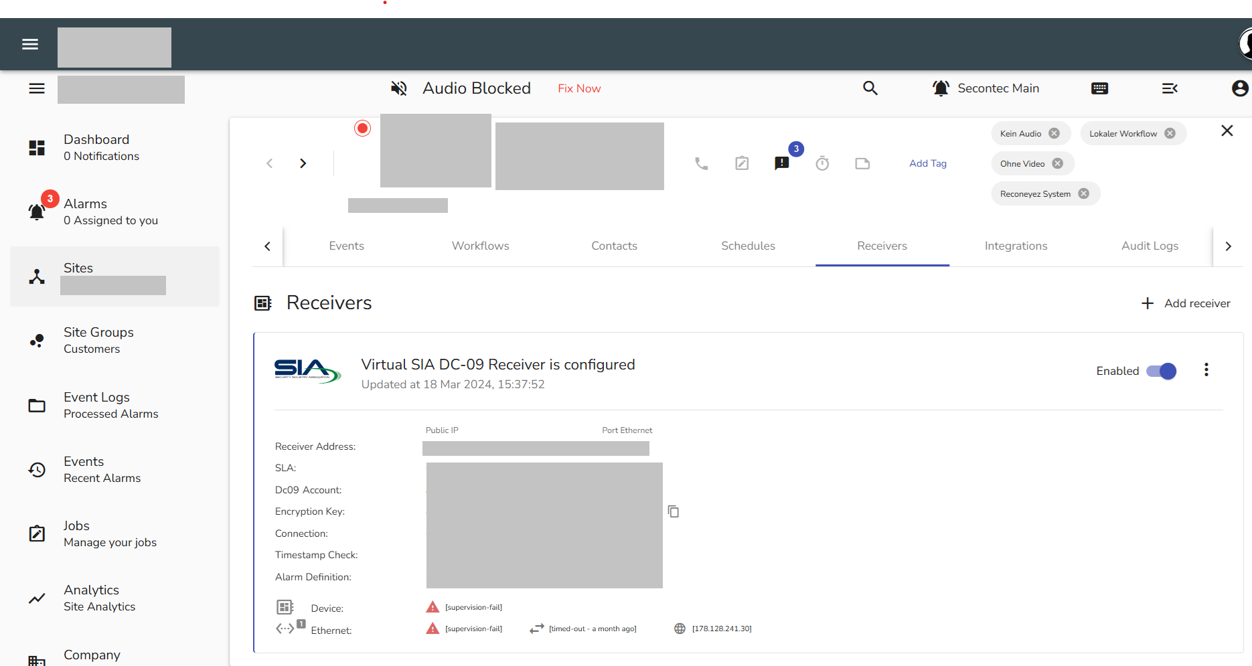Open the keyboard shortcuts icon
The image size is (1252, 666).
[x=1099, y=88]
